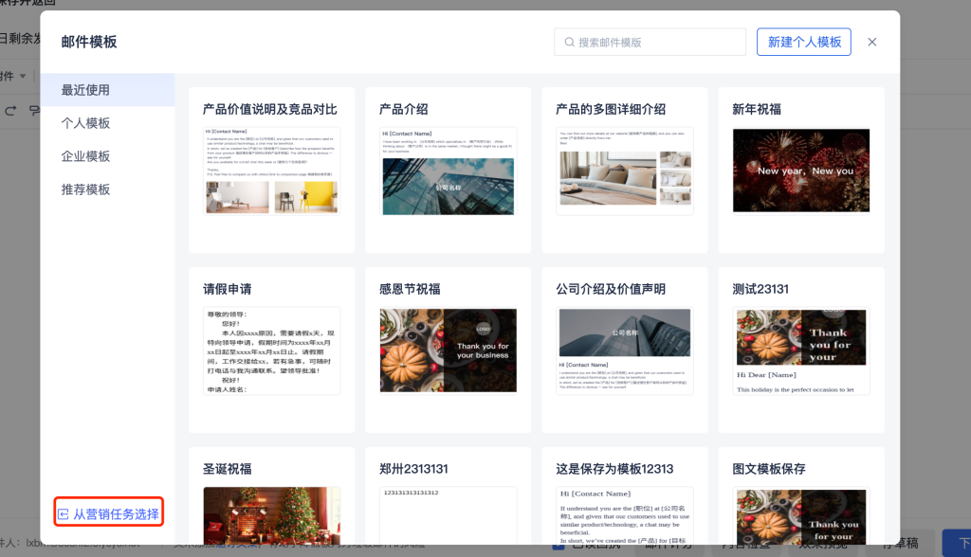Choose the 产品介绍 template thumbnail

coord(449,171)
